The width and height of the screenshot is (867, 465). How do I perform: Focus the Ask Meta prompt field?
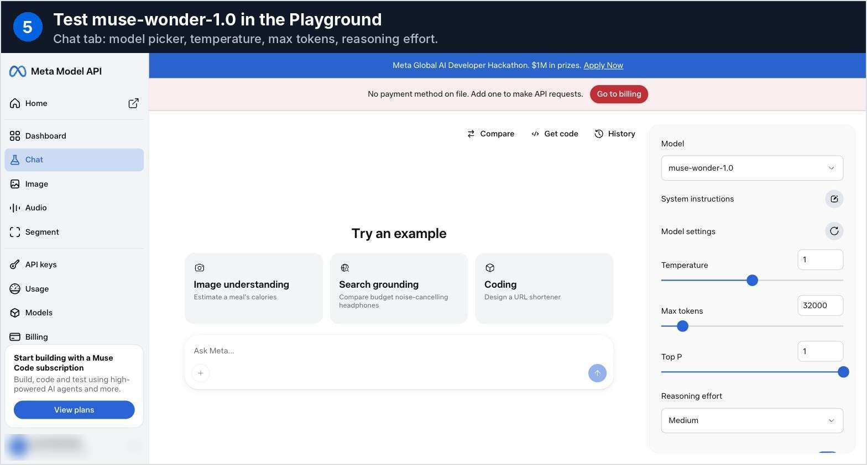(x=399, y=351)
